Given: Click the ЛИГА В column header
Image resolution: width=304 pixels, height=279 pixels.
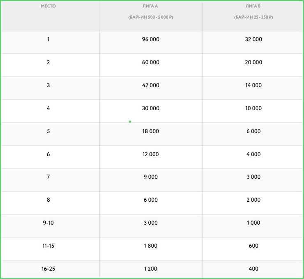Looking at the screenshot, I should 253,7.
